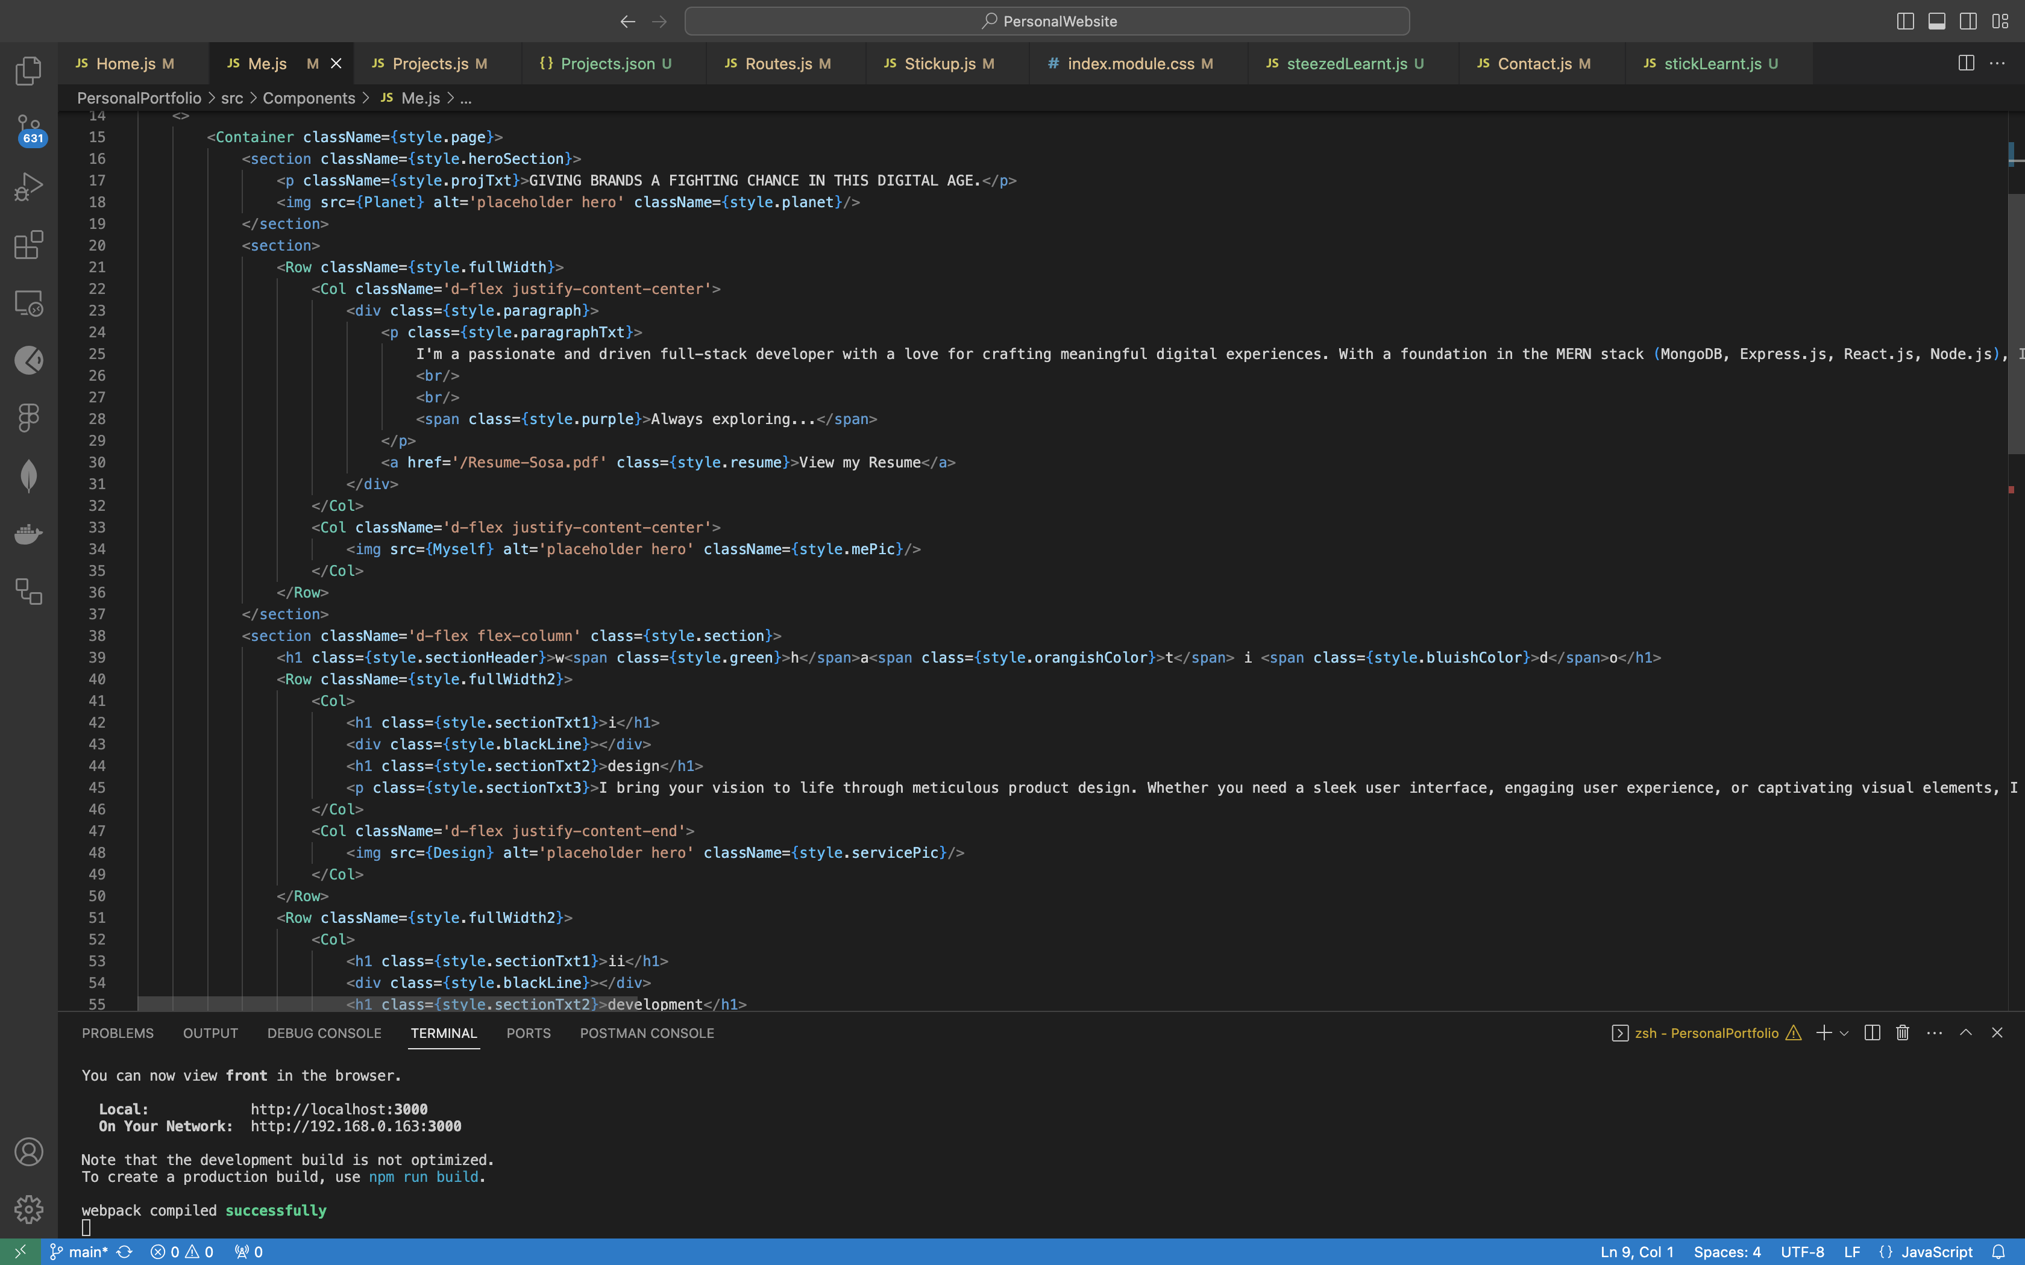
Task: Open the launch profile dropdown chevron
Action: pyautogui.click(x=1844, y=1034)
